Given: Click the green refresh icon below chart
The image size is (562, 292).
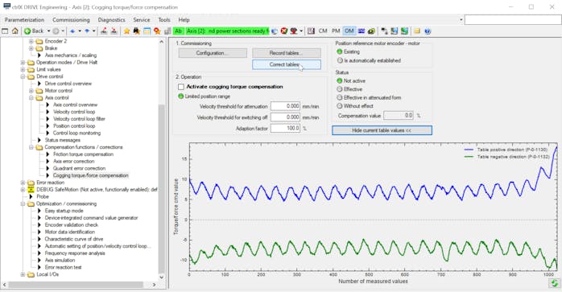Looking at the screenshot, I should (555, 283).
